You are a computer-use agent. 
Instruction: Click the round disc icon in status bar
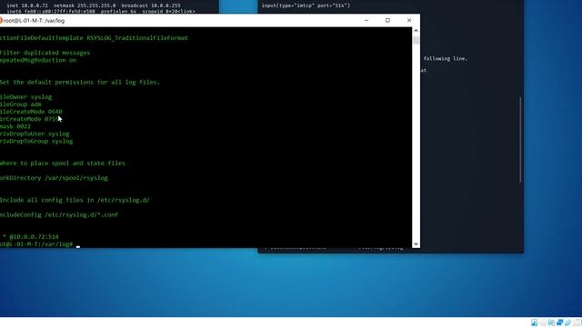pos(543,323)
